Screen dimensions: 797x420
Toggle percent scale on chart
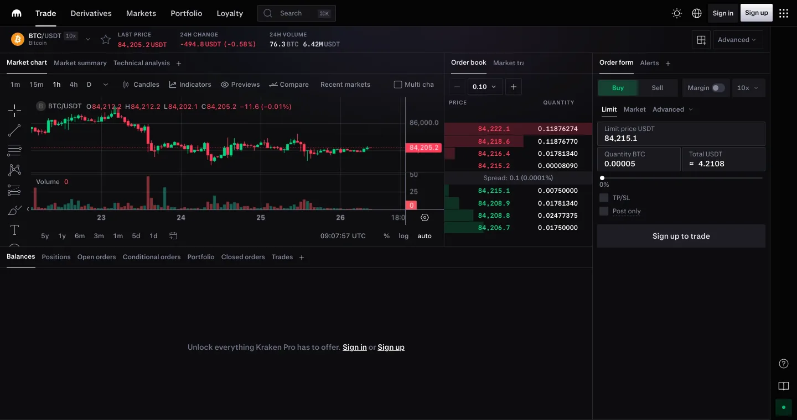pyautogui.click(x=386, y=236)
